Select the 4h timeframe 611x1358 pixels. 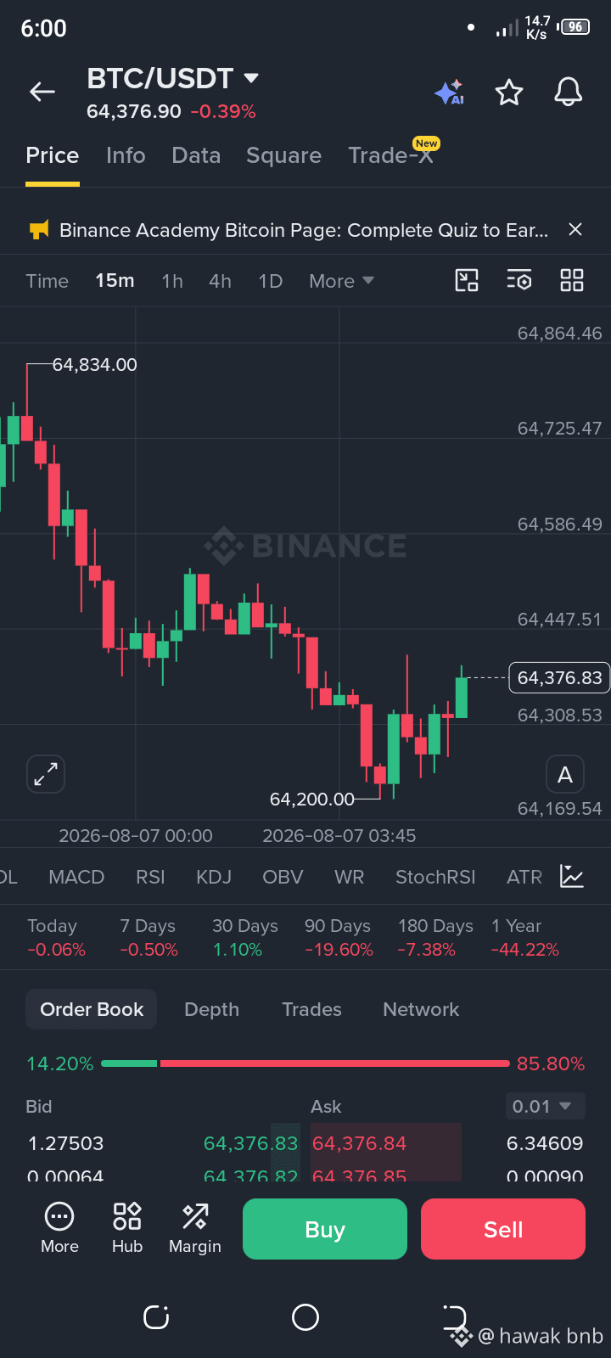pyautogui.click(x=221, y=281)
